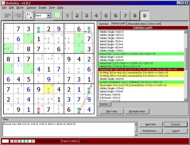This screenshot has height=145, width=190.
Task: Click the solution path scrollbar down arrow
Action: tap(185, 99)
